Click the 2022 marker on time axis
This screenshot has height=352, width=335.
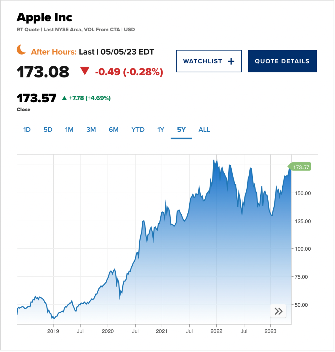[217, 332]
